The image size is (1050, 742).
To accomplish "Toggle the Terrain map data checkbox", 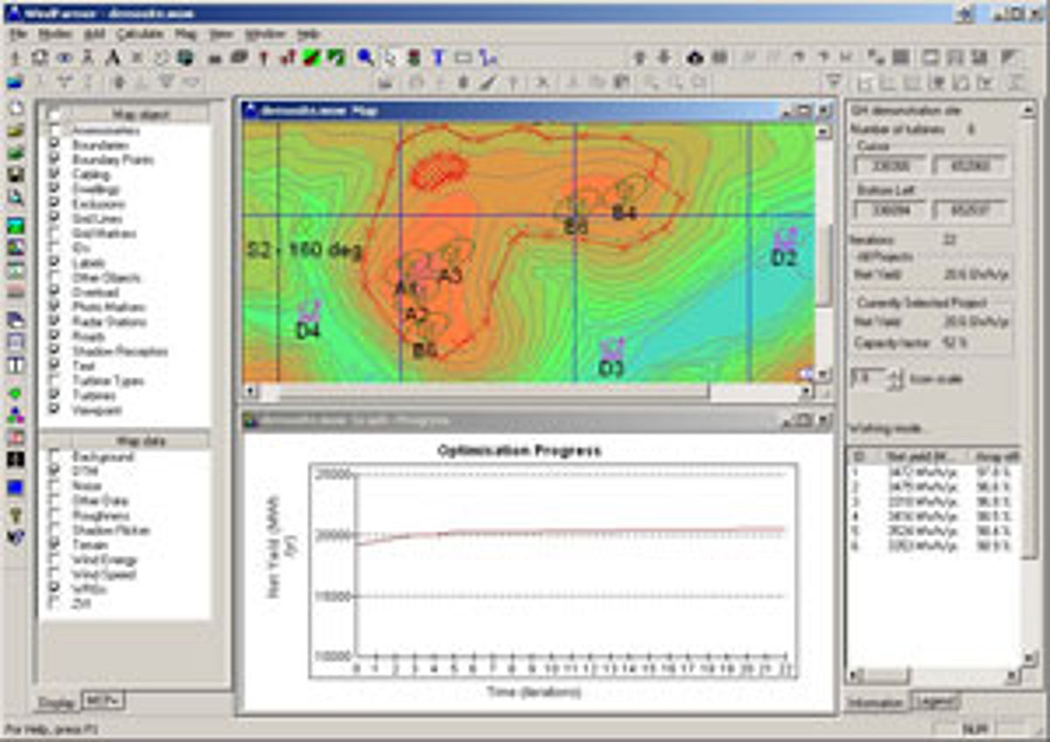I will (x=55, y=544).
